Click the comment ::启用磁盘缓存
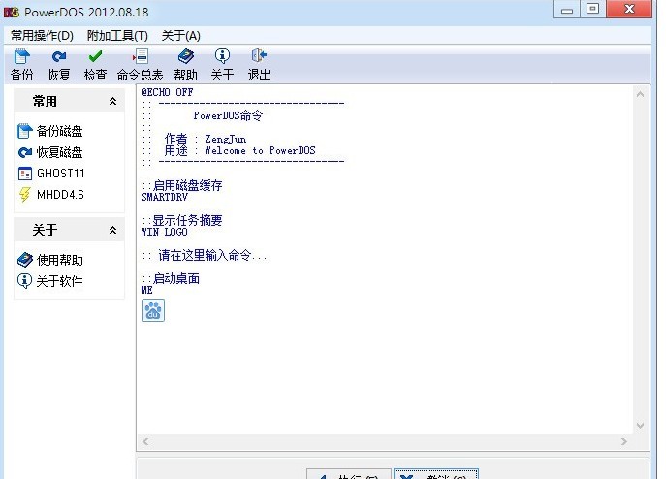666x479 pixels. [182, 185]
